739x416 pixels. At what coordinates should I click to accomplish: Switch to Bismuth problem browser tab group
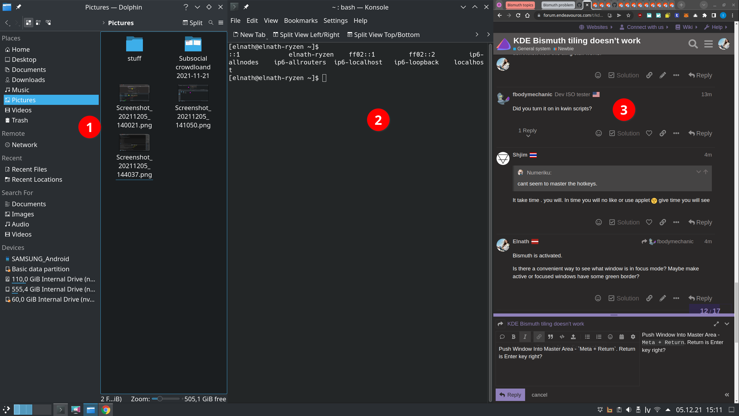click(x=558, y=5)
